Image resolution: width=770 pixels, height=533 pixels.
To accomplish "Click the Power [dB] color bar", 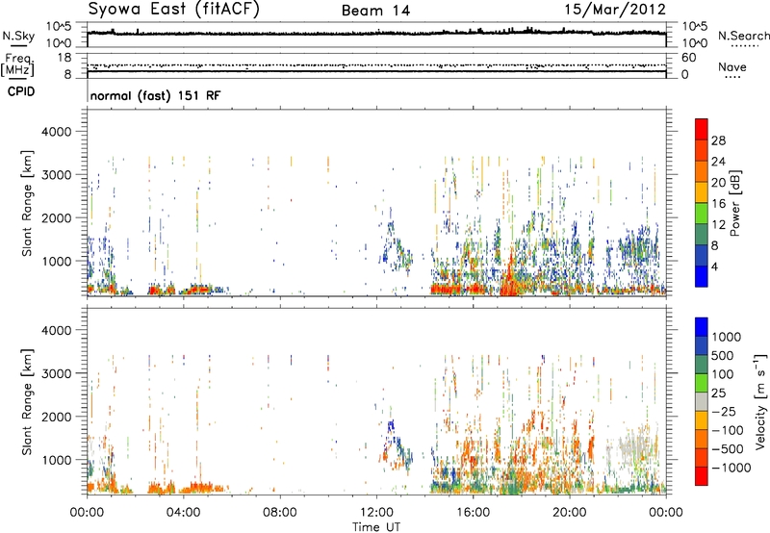I will 702,202.
